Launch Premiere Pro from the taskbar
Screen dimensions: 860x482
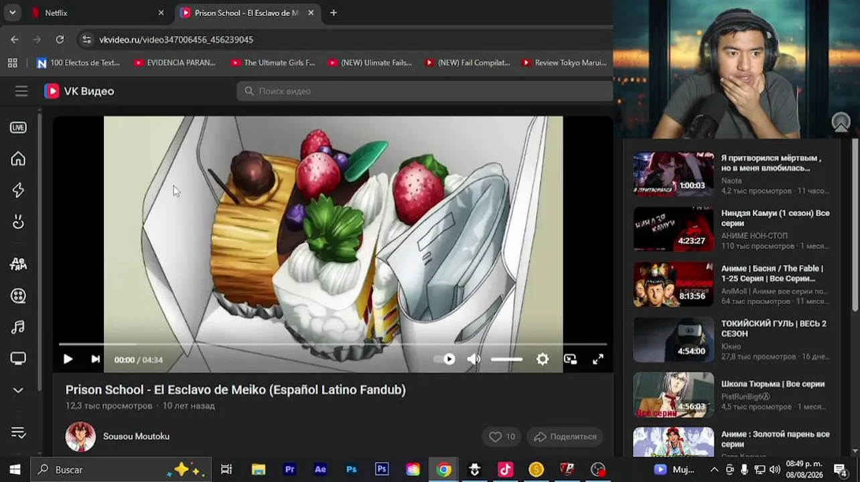[x=289, y=469]
